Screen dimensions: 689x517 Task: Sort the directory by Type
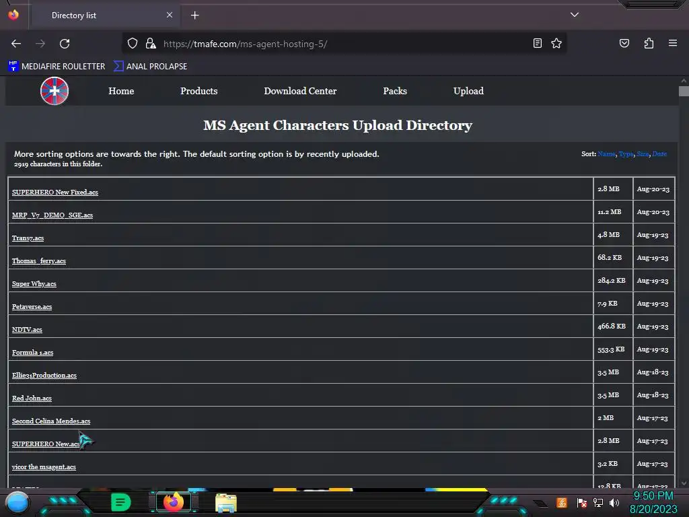tap(626, 154)
